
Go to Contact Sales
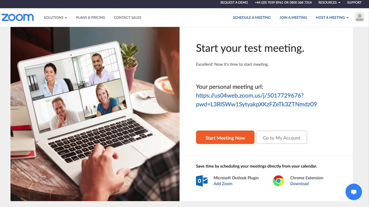[x=128, y=18]
